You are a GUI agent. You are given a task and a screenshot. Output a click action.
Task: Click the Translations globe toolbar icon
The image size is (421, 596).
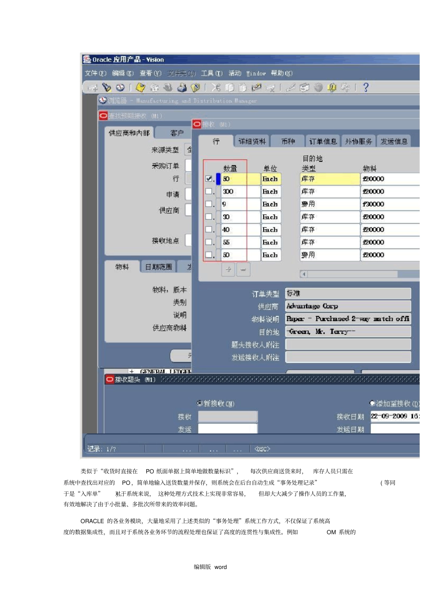[x=318, y=87]
